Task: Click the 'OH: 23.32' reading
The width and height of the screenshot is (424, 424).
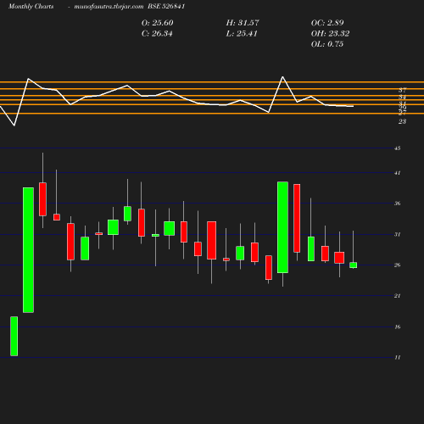Action: [x=330, y=34]
